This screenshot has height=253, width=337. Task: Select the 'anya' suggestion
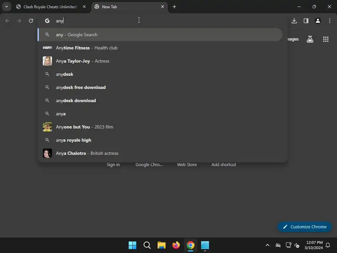[x=160, y=114]
